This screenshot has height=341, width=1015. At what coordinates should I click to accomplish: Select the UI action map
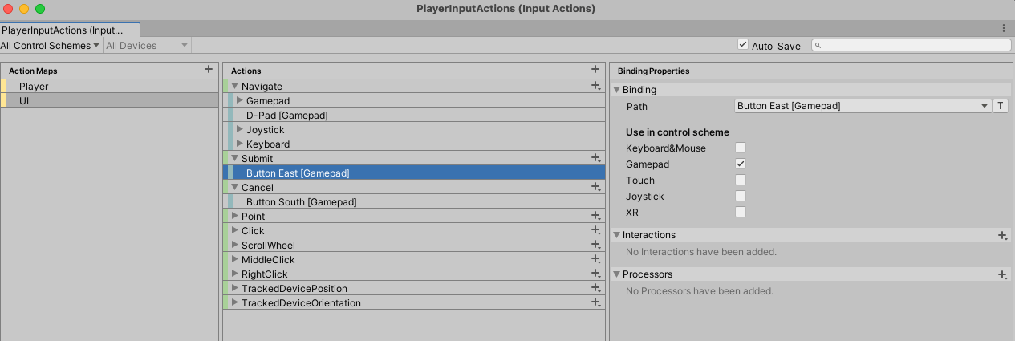pyautogui.click(x=109, y=100)
